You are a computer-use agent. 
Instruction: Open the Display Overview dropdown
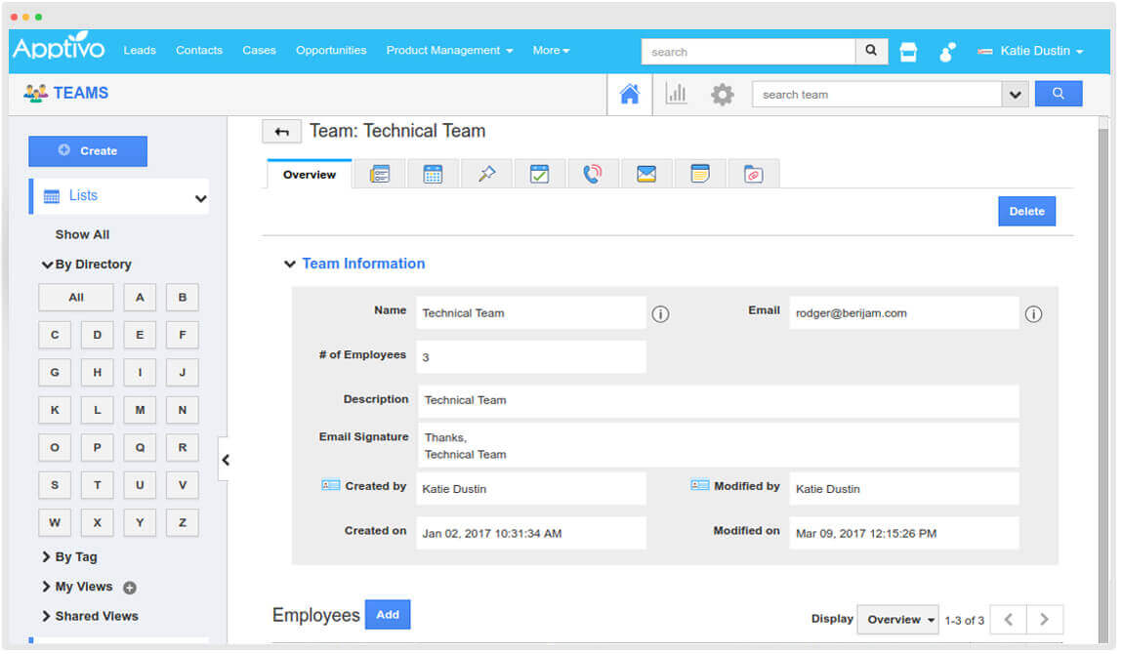896,619
